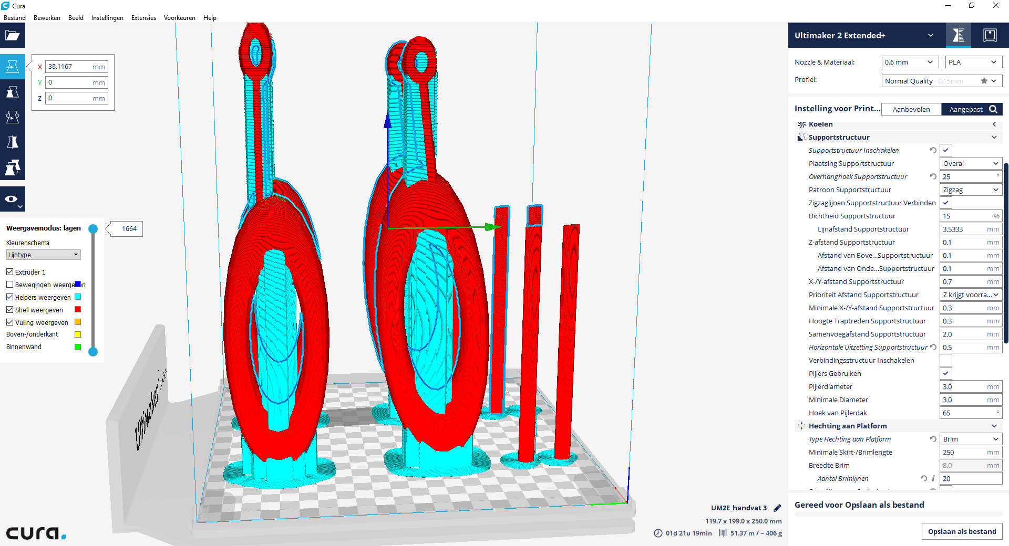Click the top layer slider handle
Image resolution: width=1009 pixels, height=546 pixels.
point(93,228)
